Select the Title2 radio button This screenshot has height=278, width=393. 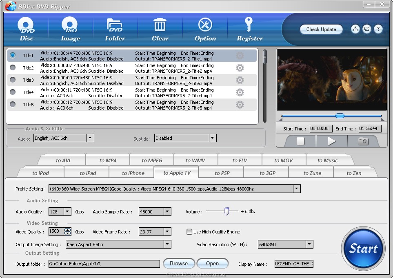(x=13, y=67)
